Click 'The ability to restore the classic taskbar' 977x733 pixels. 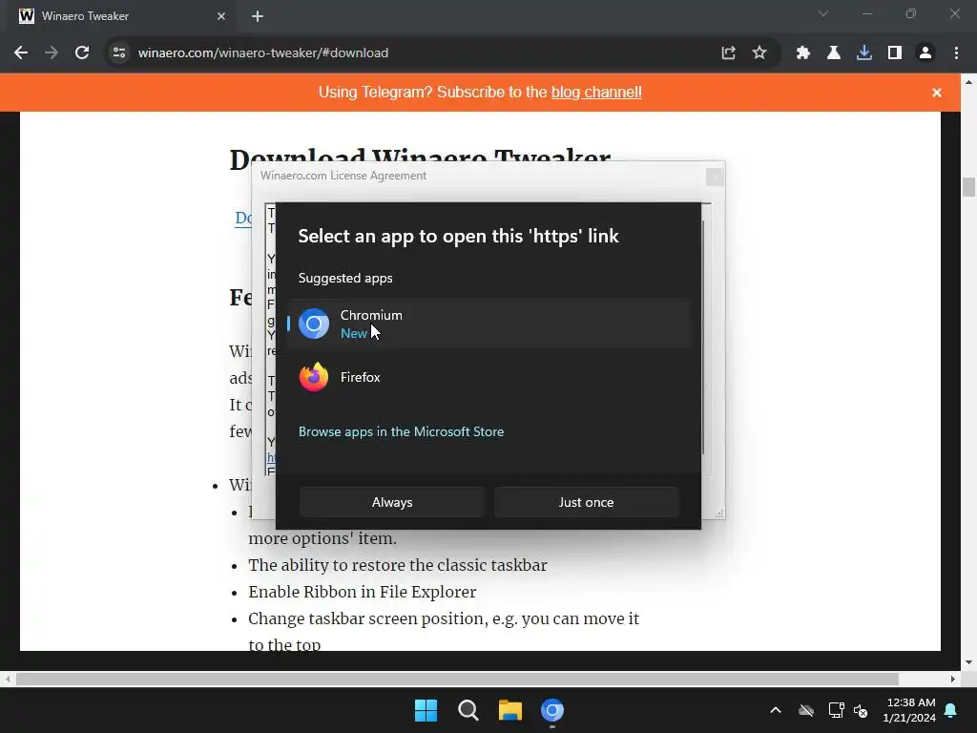[398, 565]
